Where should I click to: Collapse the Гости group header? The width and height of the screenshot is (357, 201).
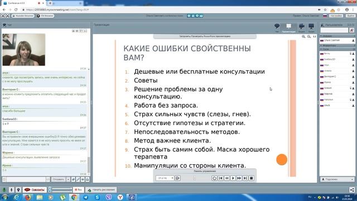337,49
